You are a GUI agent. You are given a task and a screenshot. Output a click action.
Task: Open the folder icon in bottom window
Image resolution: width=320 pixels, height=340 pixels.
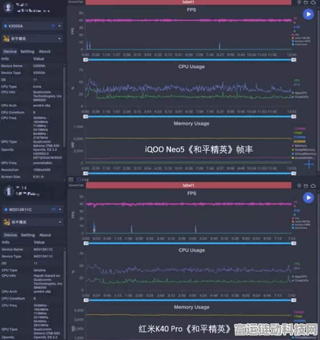tap(306, 185)
